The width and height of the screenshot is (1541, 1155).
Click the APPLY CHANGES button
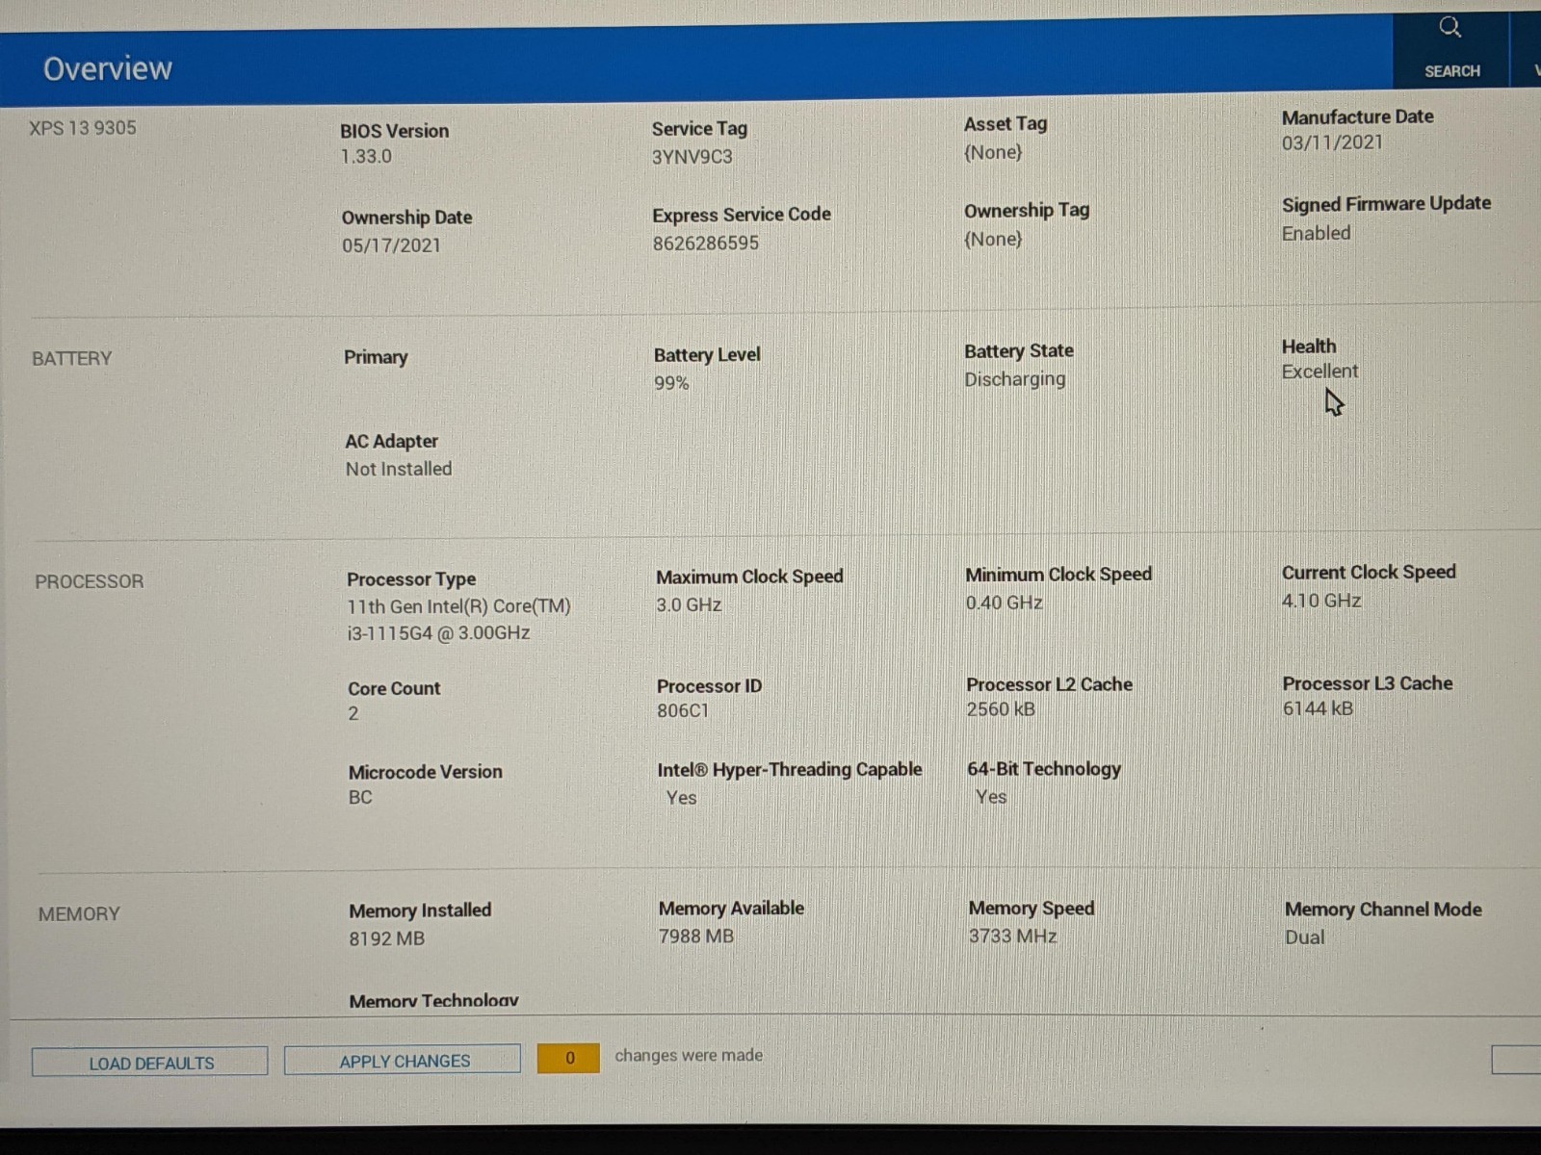pos(403,1060)
